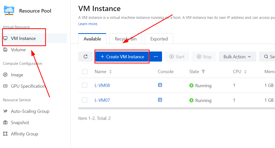Follow the Learn more link
275x148 pixels.
click(88, 24)
